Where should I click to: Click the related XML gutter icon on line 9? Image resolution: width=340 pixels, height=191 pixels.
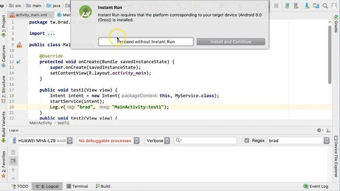(19, 45)
